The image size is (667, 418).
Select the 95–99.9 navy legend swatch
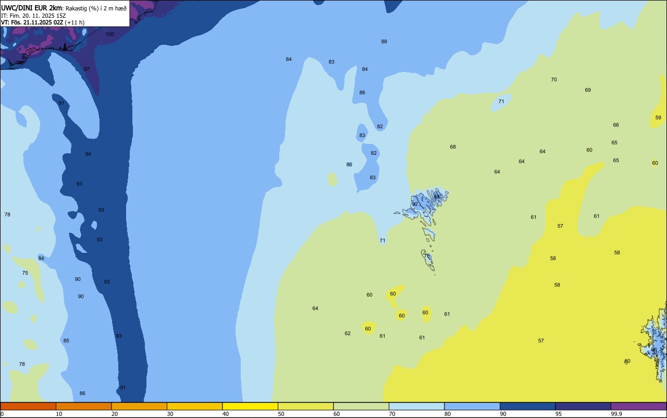tap(583, 406)
